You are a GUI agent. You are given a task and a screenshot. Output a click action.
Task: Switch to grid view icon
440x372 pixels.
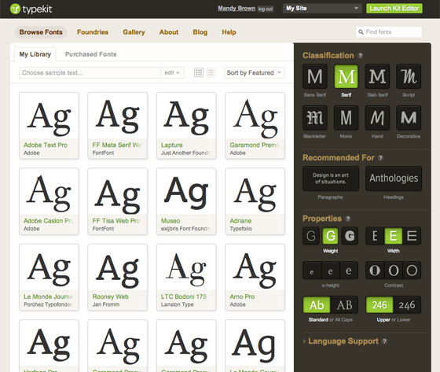[x=199, y=72]
